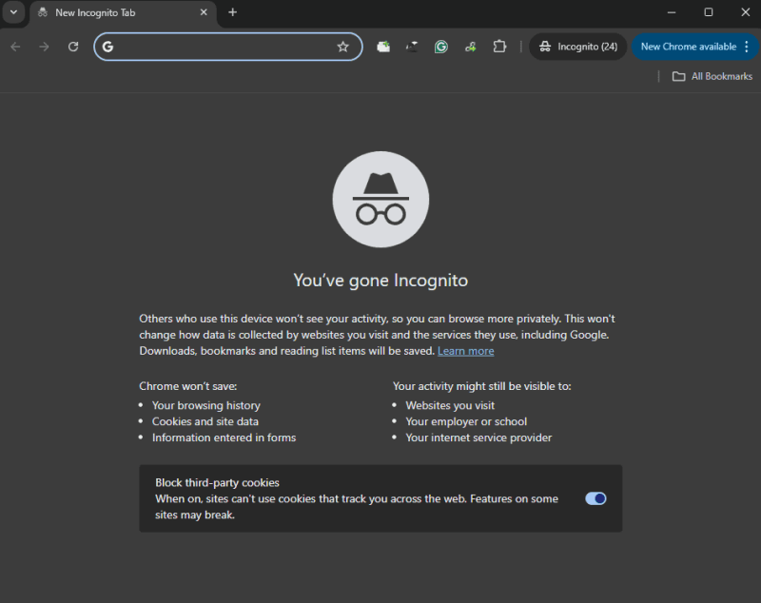The image size is (761, 603).
Task: Click 'Your internet service provider' list item
Action: [x=478, y=438]
